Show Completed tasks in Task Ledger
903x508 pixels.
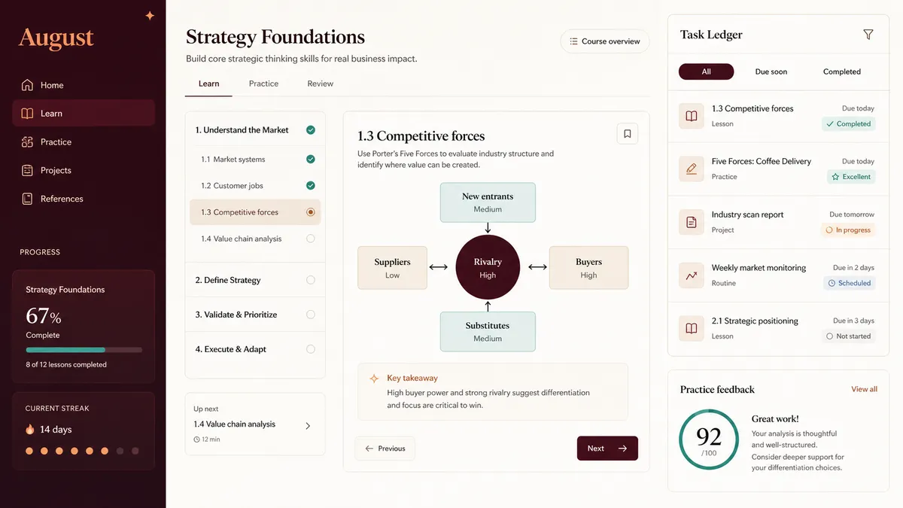[x=842, y=71]
